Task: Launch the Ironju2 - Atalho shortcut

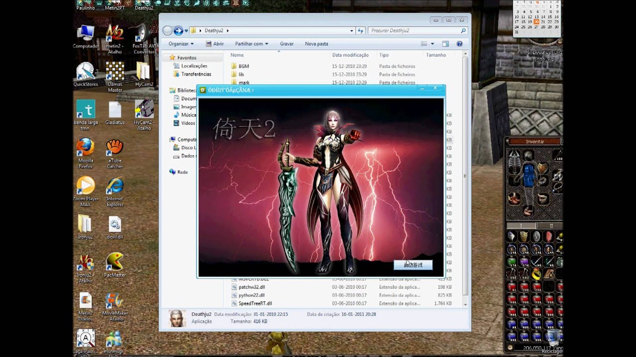Action: coord(85,268)
